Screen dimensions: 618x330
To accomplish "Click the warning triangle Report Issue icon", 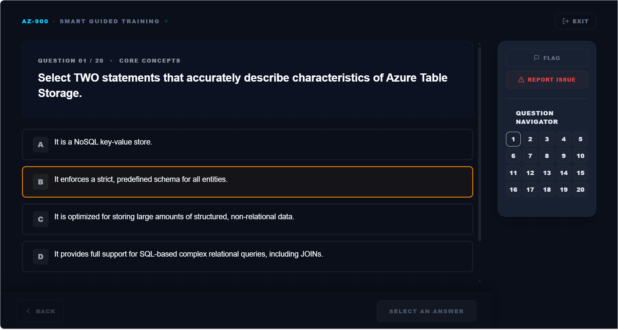I will pos(521,80).
